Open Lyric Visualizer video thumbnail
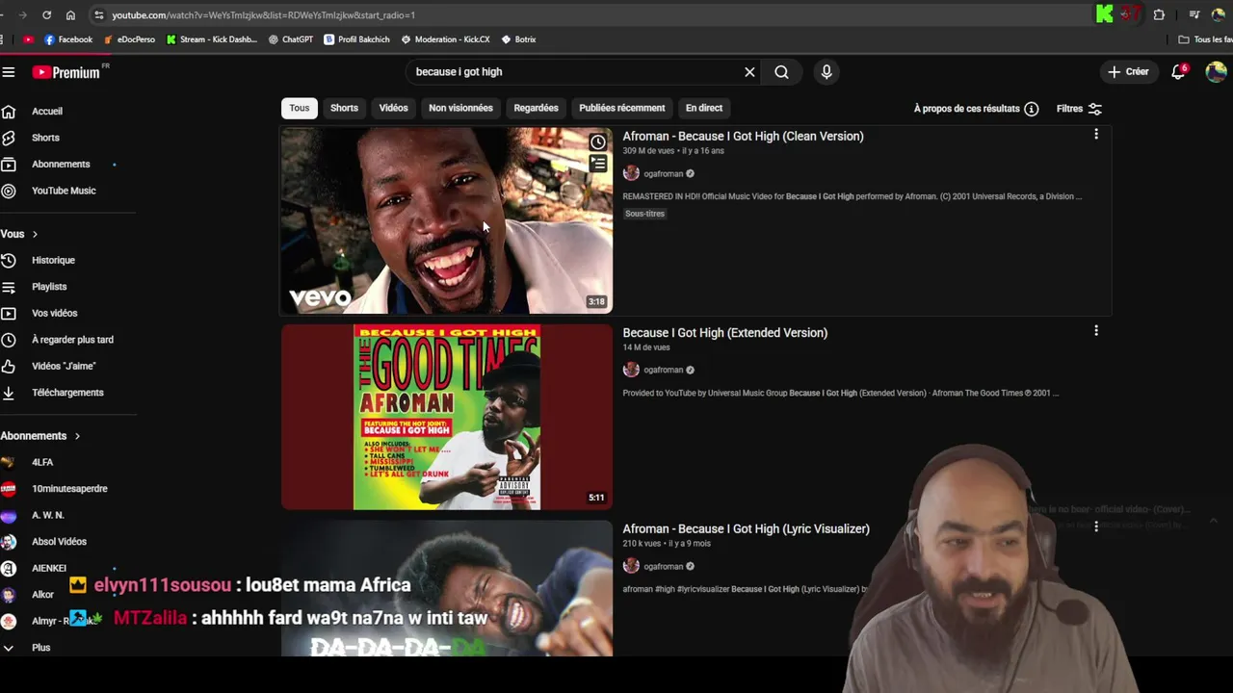Image resolution: width=1233 pixels, height=693 pixels. tap(446, 588)
